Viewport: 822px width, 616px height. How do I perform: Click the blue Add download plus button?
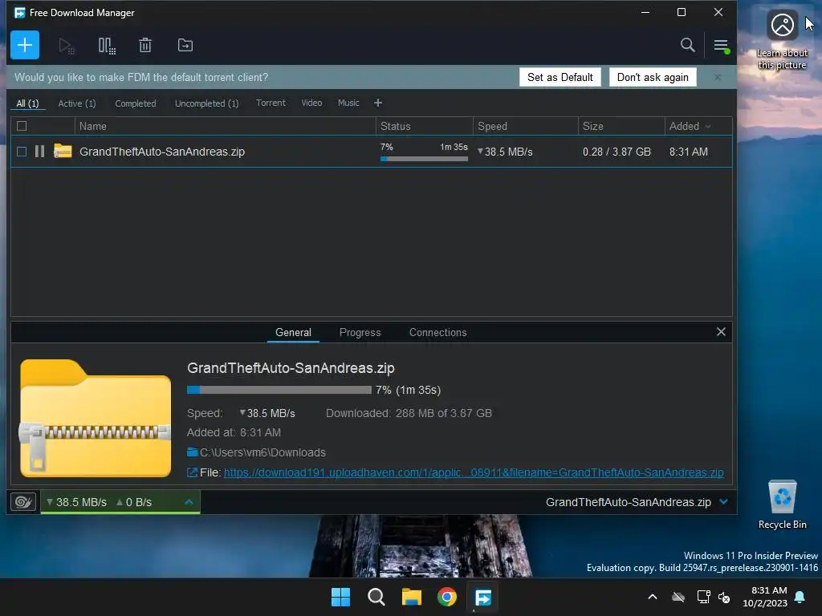[25, 45]
